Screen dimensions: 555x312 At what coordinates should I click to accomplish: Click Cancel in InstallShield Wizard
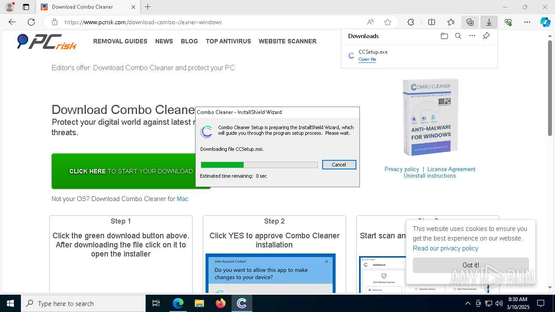(339, 165)
